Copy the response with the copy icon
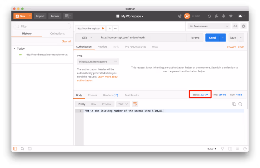Image resolution: width=260 pixels, height=168 pixels. pyautogui.click(x=234, y=104)
